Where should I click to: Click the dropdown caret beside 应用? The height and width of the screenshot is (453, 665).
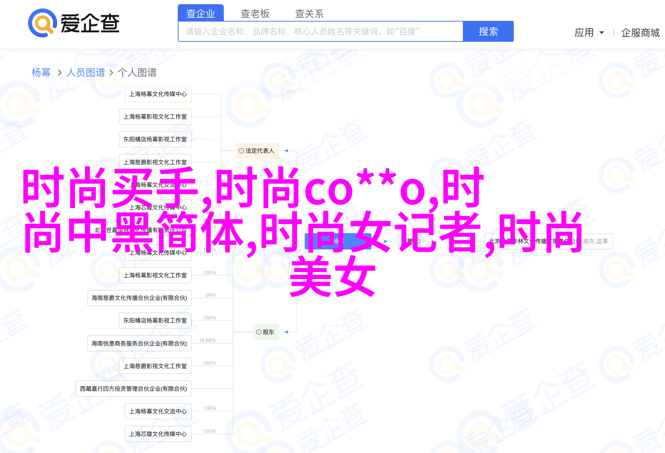602,33
